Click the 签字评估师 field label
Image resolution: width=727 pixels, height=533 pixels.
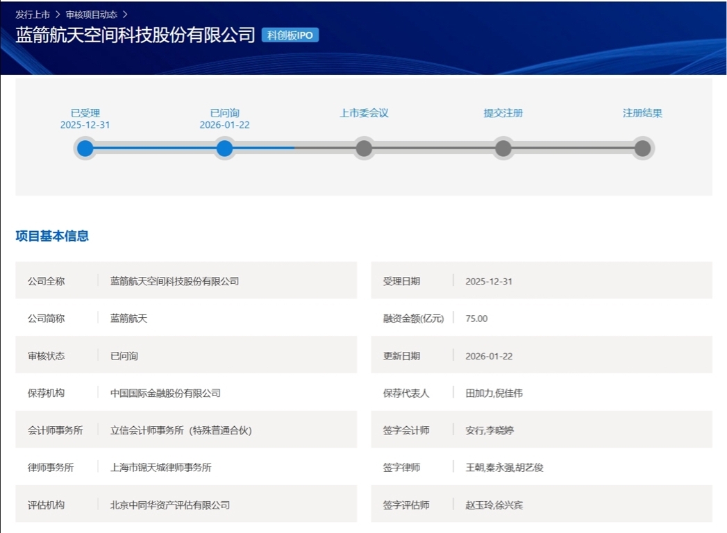406,505
